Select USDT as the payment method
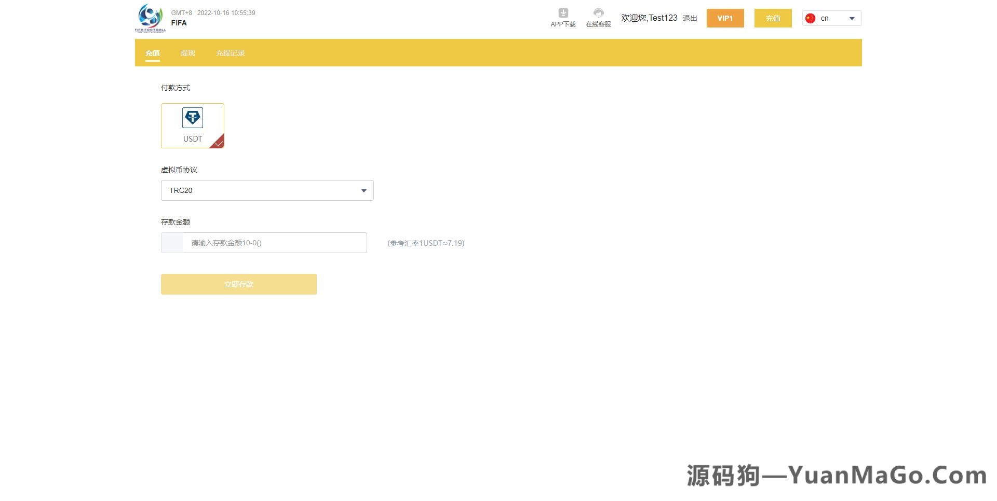 pos(193,126)
